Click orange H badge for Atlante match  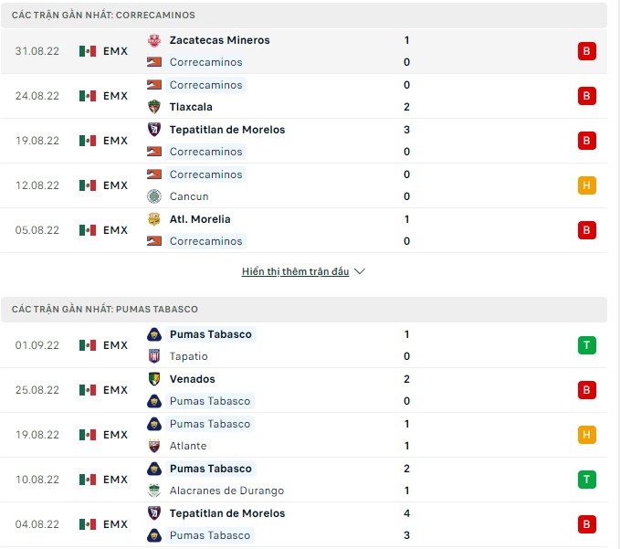[x=586, y=435]
